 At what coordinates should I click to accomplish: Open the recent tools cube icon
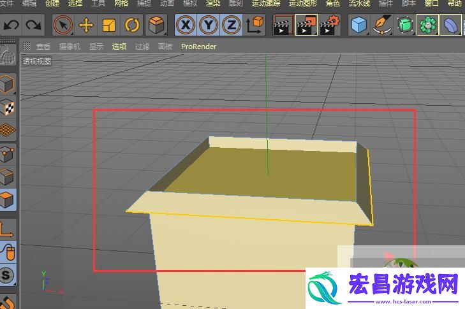156,25
